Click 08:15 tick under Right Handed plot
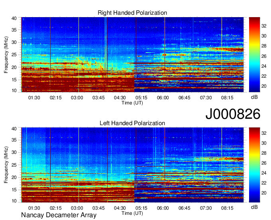This screenshot has height=220, width=271. tap(227, 98)
